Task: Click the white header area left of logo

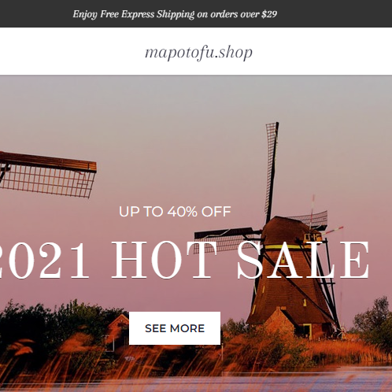Action: pos(72,51)
